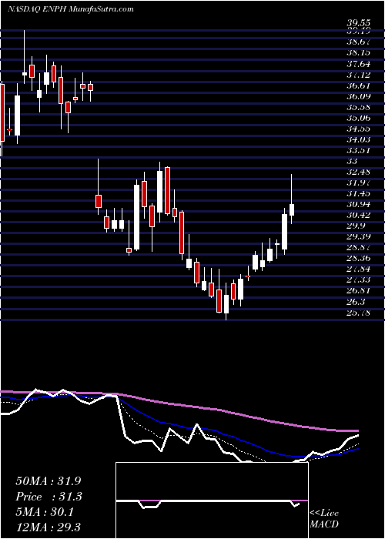Select the 38.67 price axis label
385x539 pixels.
358,42
